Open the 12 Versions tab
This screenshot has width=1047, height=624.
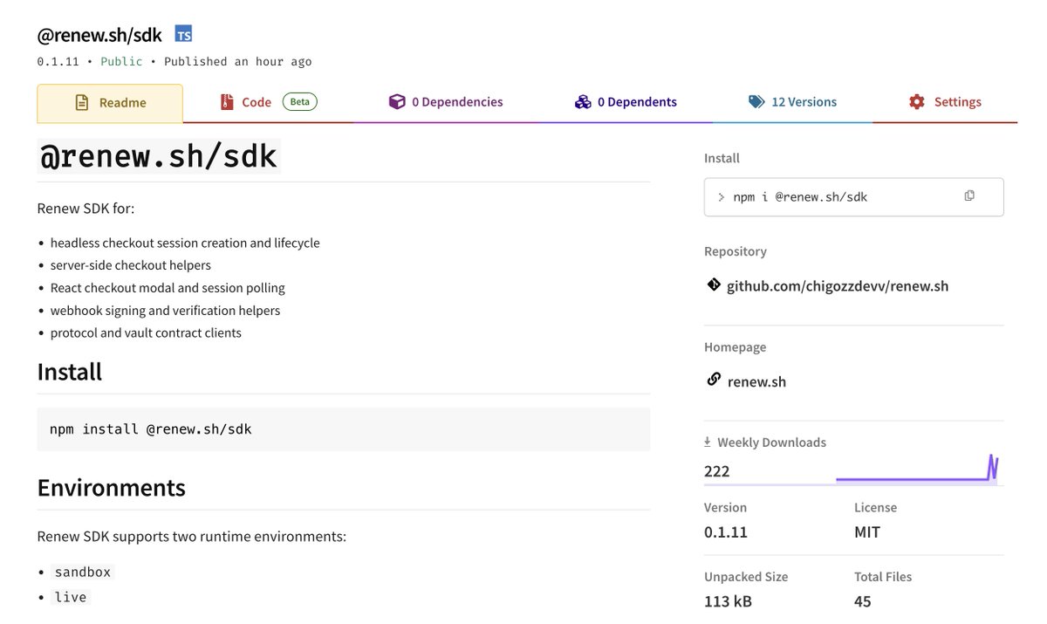(x=792, y=102)
